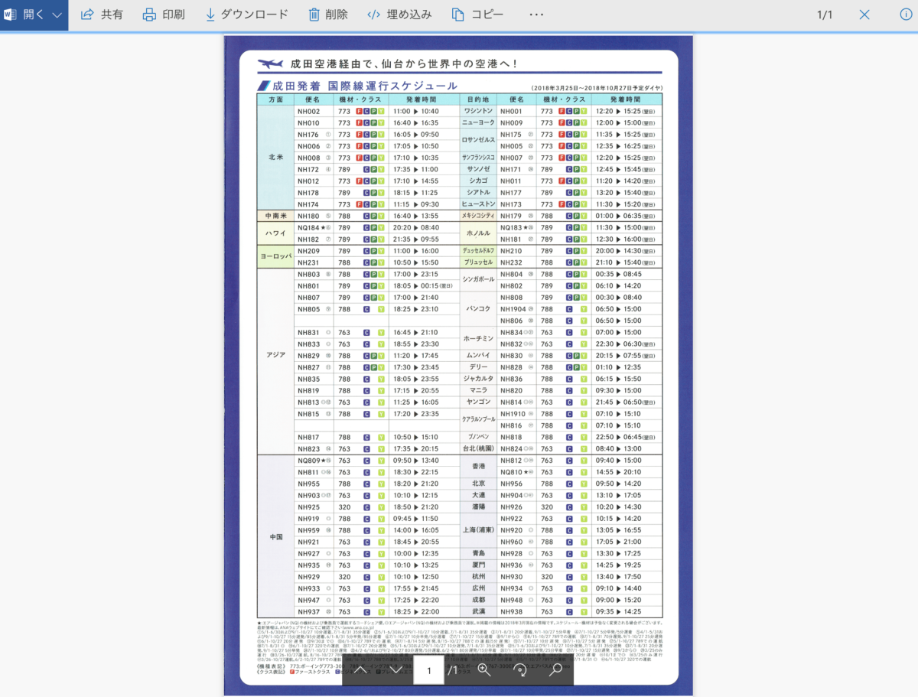Click flight number NH002 in the table
This screenshot has width=918, height=697.
click(x=308, y=111)
